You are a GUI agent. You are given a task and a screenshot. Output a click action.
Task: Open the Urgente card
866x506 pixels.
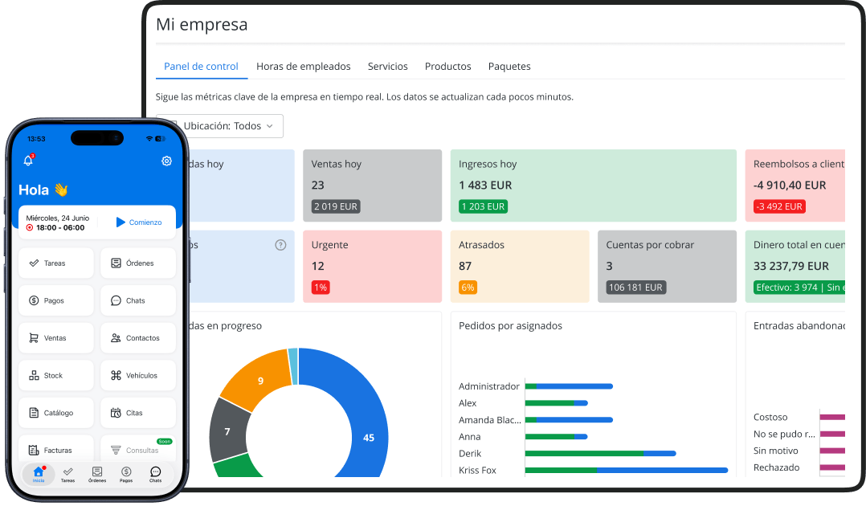pos(372,267)
